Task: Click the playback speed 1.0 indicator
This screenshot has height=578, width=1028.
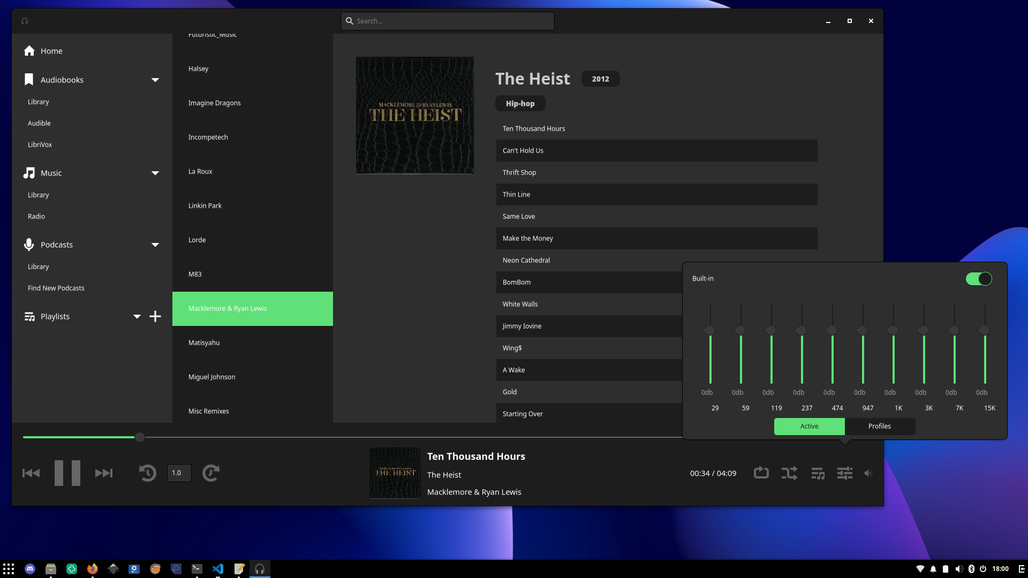Action: pyautogui.click(x=177, y=473)
